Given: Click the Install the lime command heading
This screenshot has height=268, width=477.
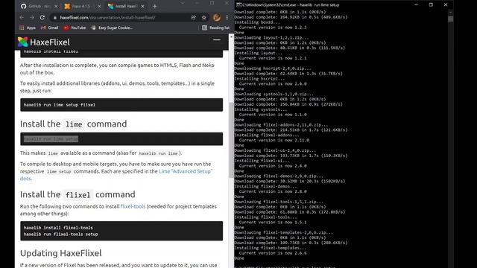Looking at the screenshot, I should [x=73, y=124].
